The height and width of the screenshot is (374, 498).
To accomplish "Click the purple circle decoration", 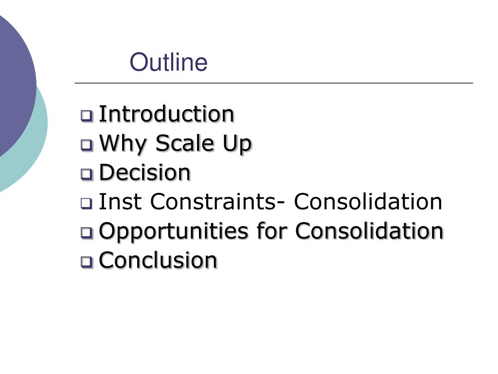I will point(14,83).
